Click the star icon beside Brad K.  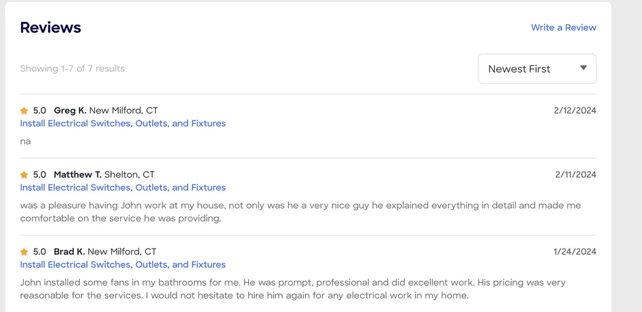[24, 252]
